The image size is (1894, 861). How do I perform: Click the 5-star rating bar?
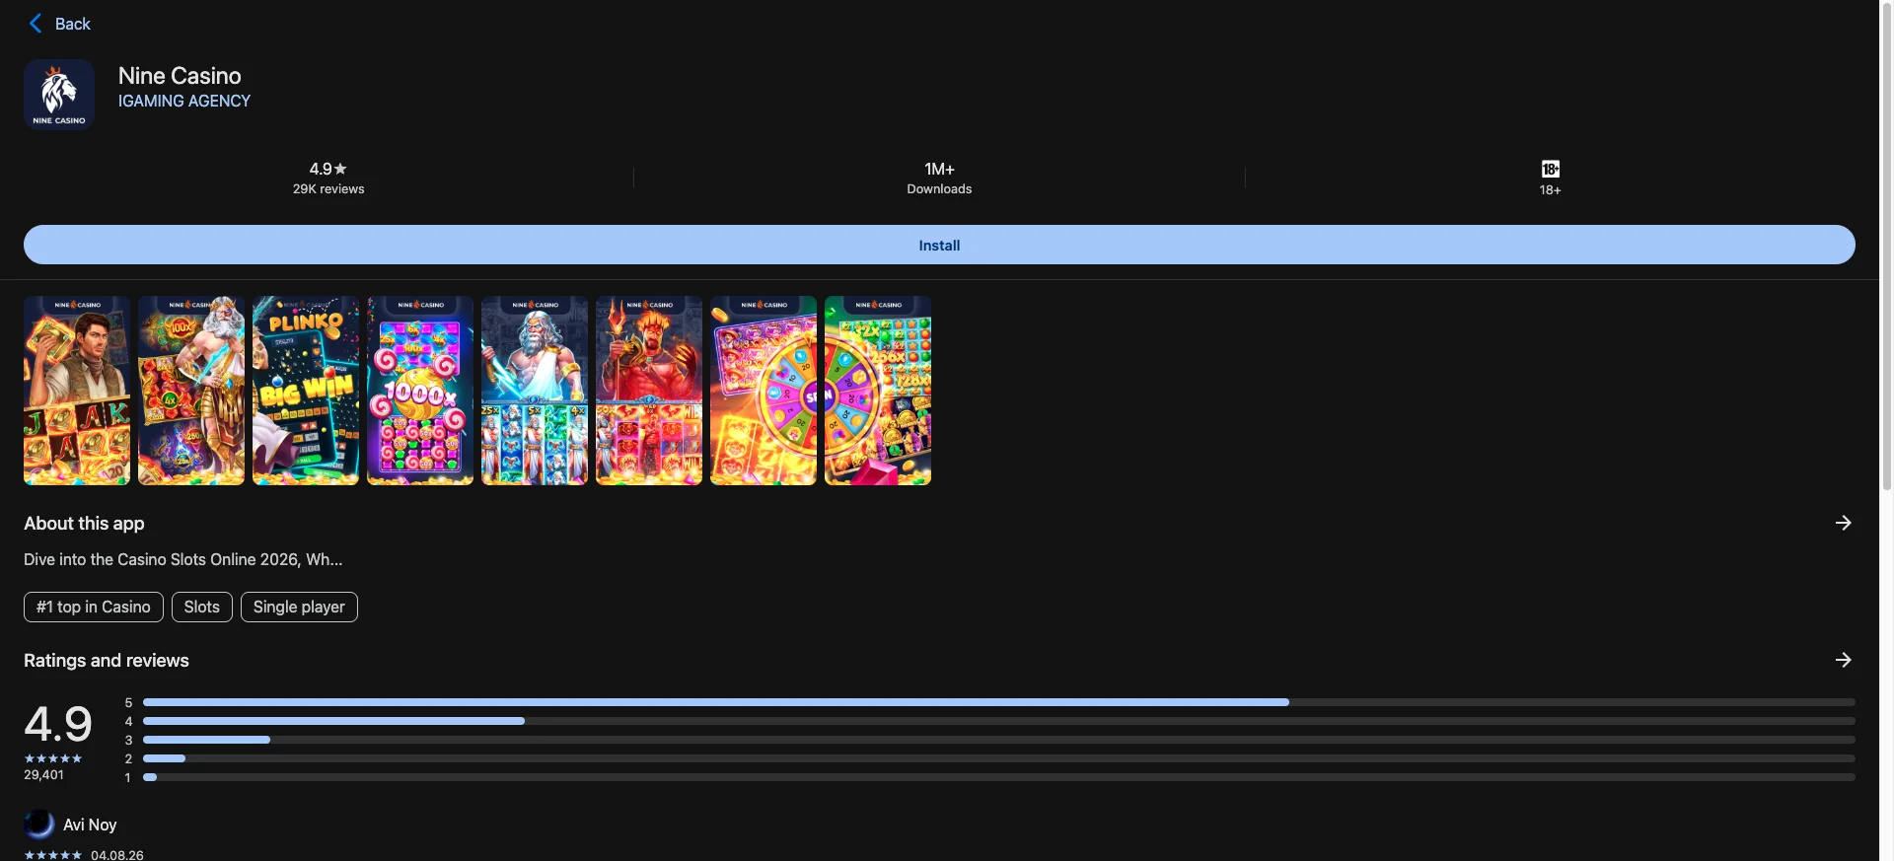[998, 702]
